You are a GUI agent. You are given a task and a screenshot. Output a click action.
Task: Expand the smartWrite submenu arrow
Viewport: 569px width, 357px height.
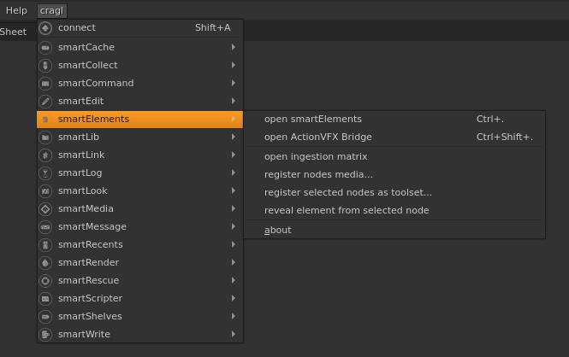coord(234,334)
